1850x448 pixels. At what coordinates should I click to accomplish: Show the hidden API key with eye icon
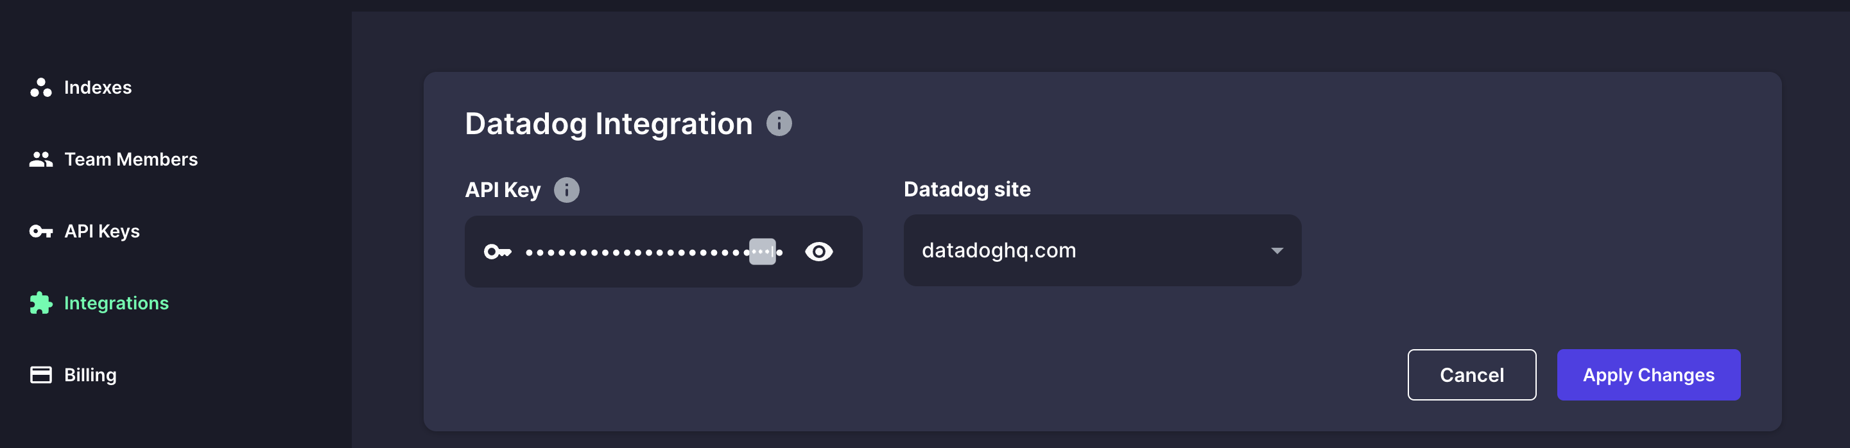point(818,252)
